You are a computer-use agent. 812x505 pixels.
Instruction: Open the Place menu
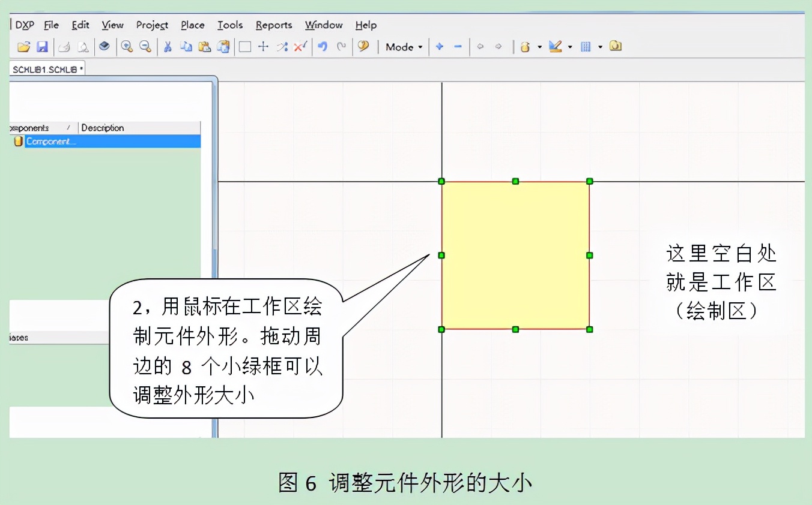pos(192,25)
